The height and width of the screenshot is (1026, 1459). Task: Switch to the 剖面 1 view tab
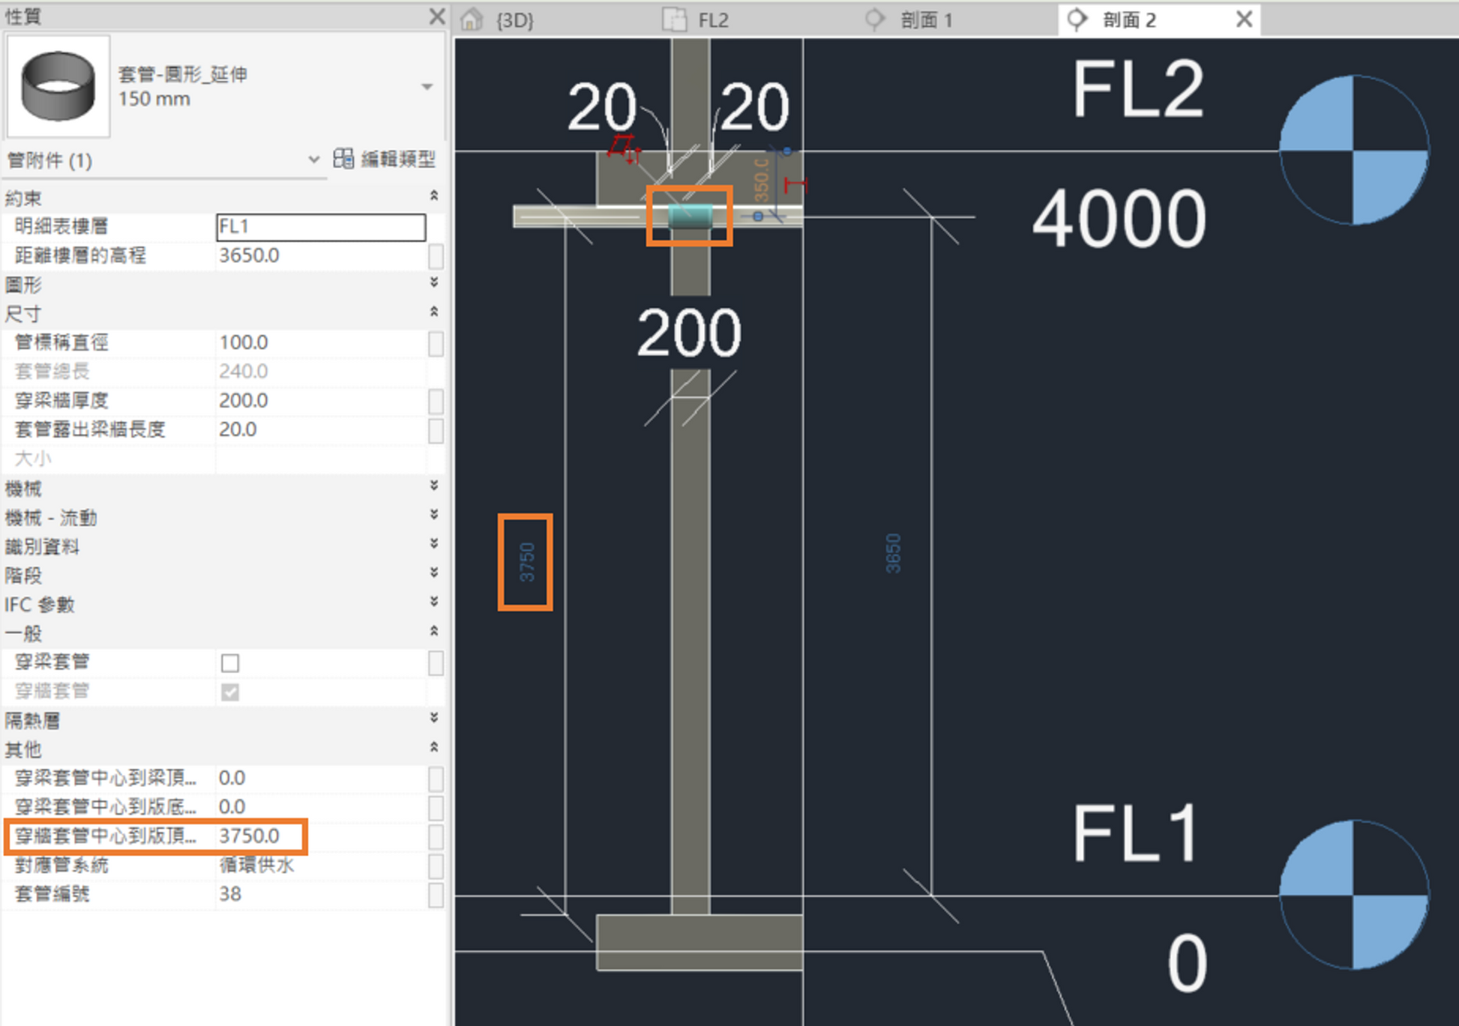click(x=927, y=20)
